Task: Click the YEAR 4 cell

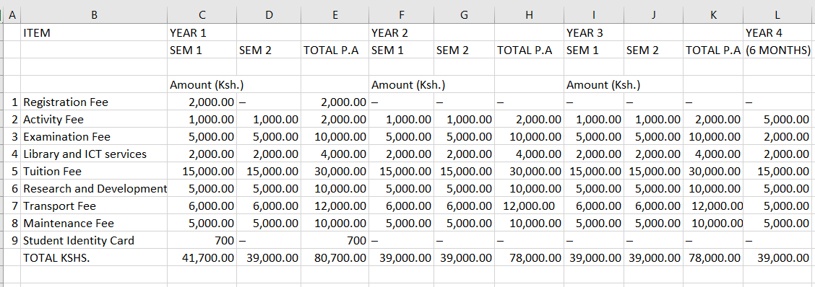Action: pos(777,32)
